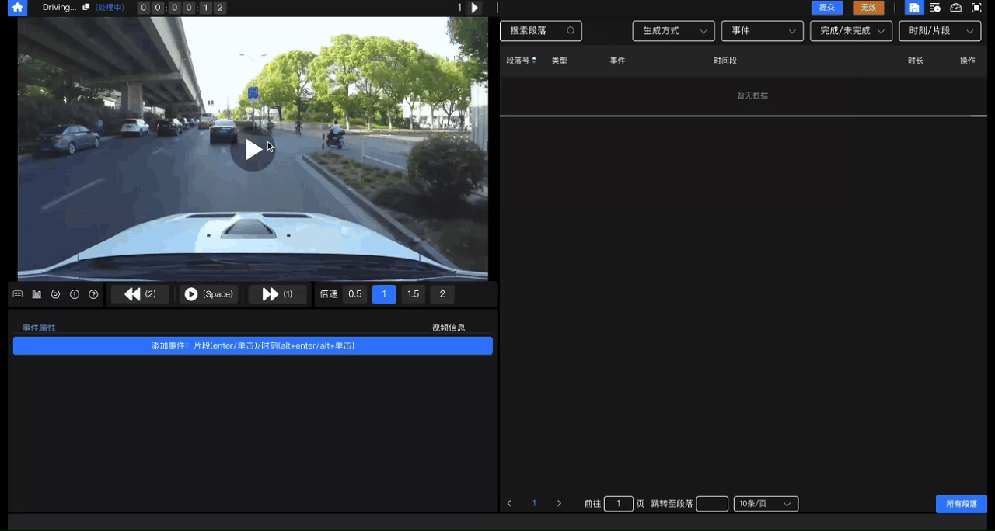The width and height of the screenshot is (995, 531).
Task: Switch to the 视频信息 tab
Action: (x=449, y=328)
